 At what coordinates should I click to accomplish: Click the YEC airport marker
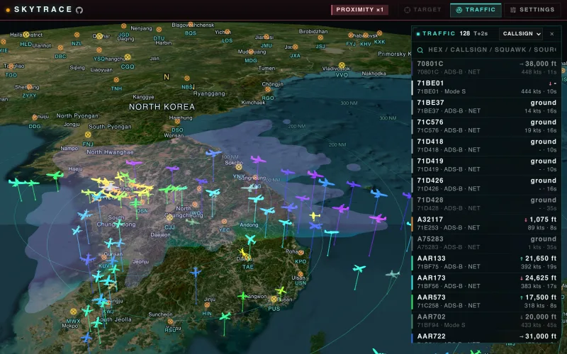point(224,222)
